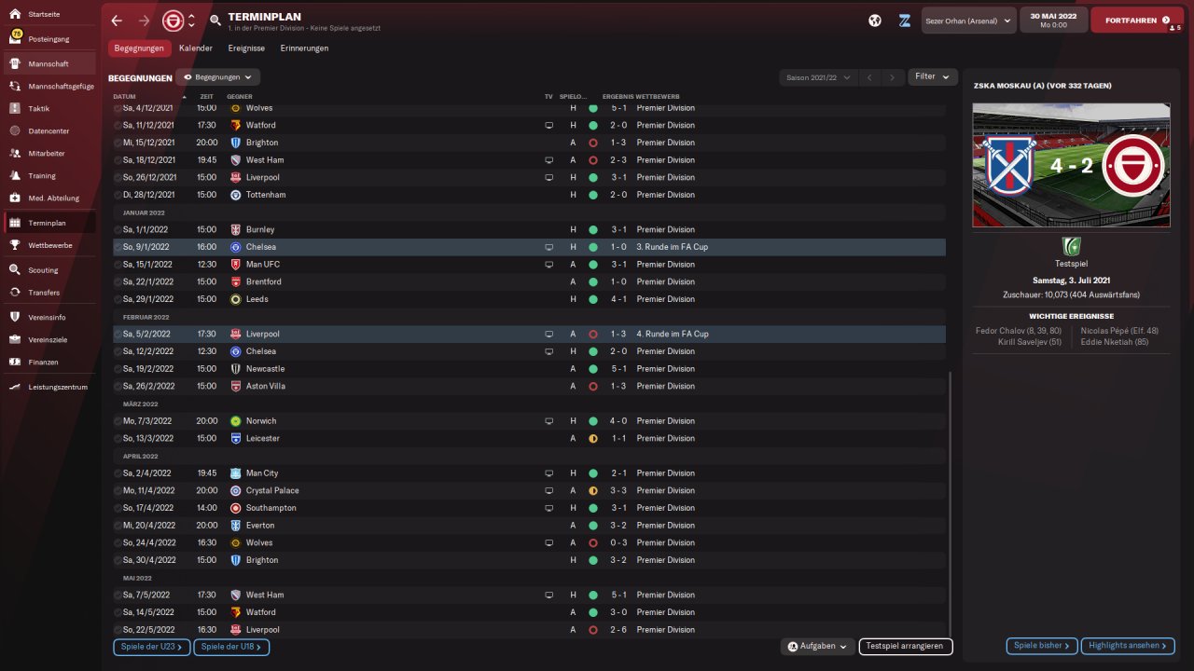Select Terminplan in the sidebar menu
The height and width of the screenshot is (671, 1194).
tap(49, 223)
